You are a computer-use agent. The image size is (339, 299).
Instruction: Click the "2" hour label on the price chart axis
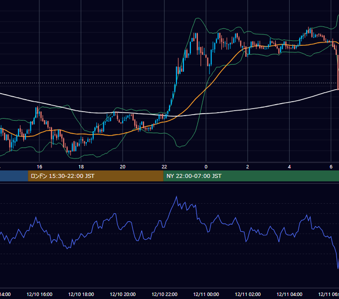(x=248, y=166)
